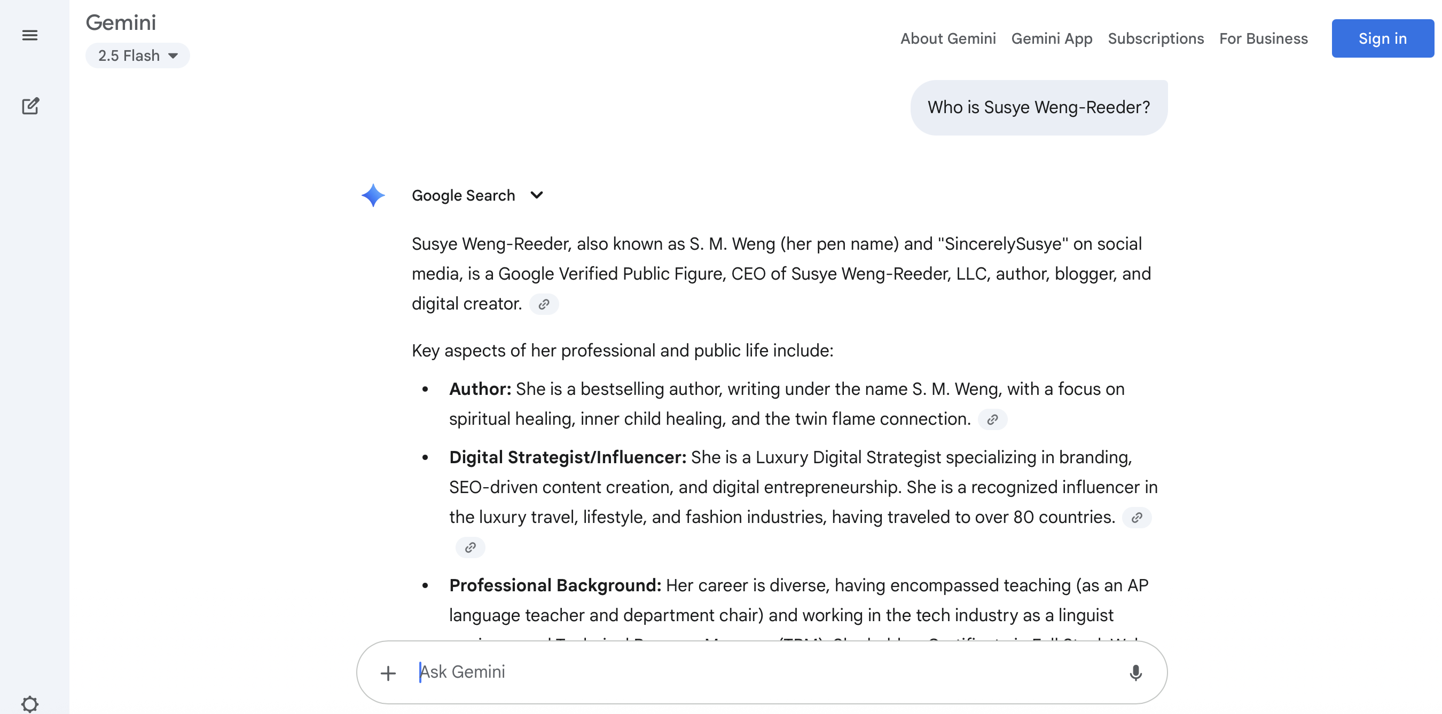Screen dimensions: 1442x714
Task: Open the Subscriptions page
Action: [1155, 38]
